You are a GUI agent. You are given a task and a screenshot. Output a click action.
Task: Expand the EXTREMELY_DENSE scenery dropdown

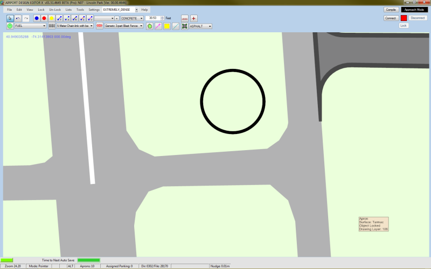tap(137, 10)
